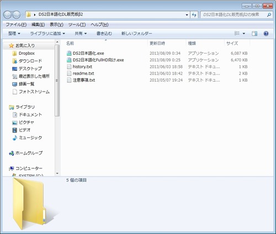Screen dimensions: 276x234
Task: Click the ピクチャ library icon
Action: (14, 123)
